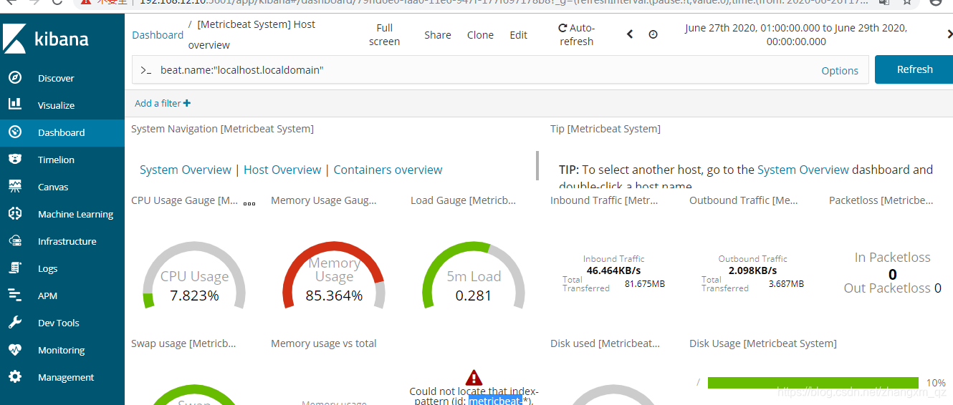Open Logs from the sidebar
The height and width of the screenshot is (405, 953).
point(47,268)
